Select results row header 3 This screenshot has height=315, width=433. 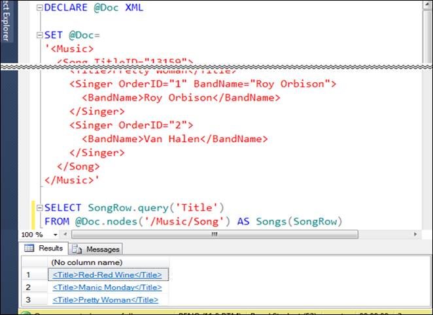[35, 300]
